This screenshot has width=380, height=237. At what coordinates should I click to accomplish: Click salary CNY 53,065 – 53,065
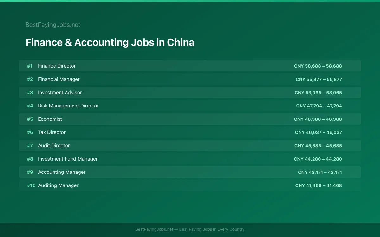(x=318, y=93)
